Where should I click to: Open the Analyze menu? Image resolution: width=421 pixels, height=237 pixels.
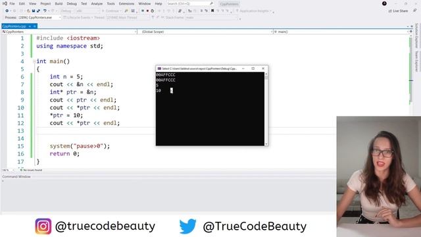97,4
